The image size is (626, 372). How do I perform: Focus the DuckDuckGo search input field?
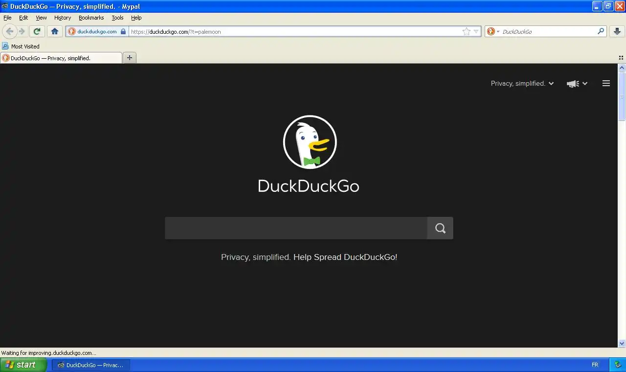click(x=296, y=228)
